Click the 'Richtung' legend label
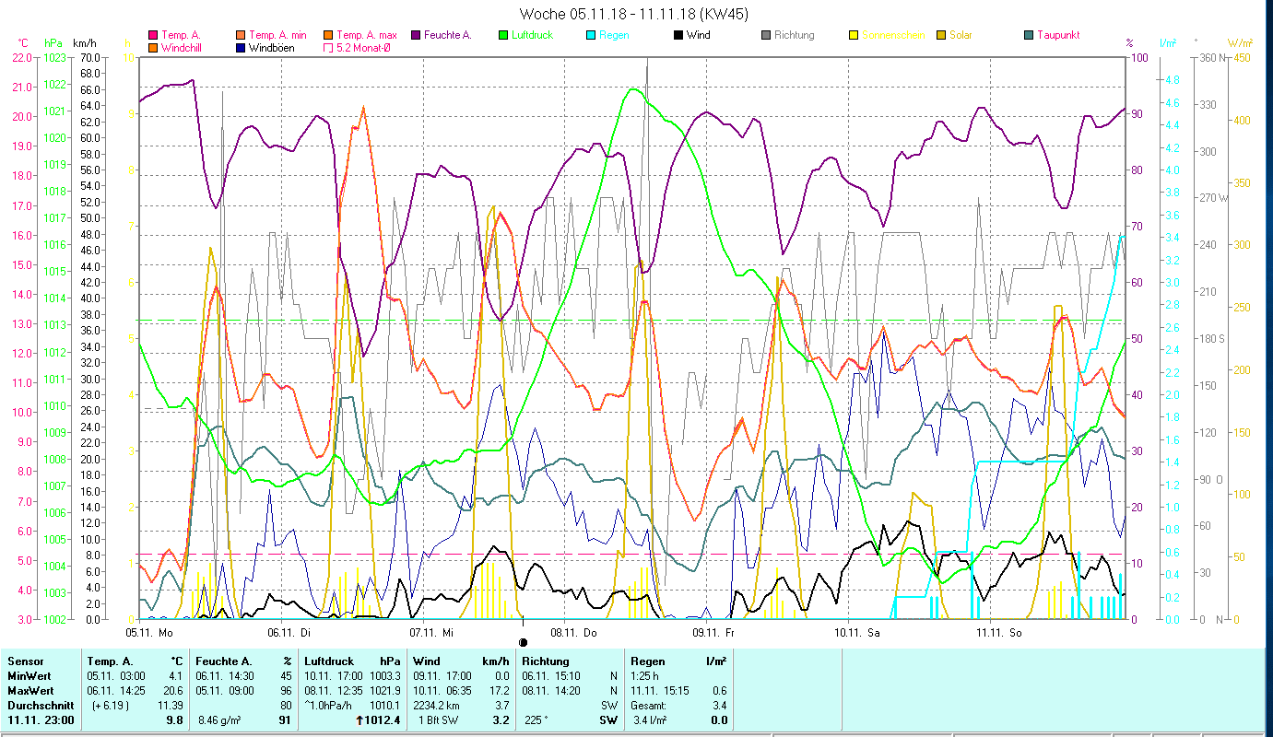The height and width of the screenshot is (737, 1273). (795, 35)
